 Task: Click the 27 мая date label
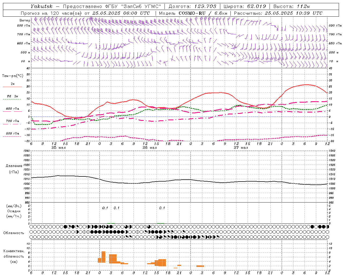241,147
